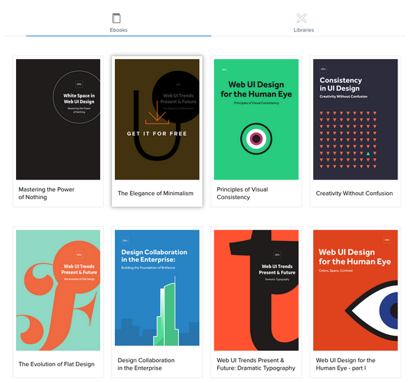The height and width of the screenshot is (383, 417).
Task: Click 'Web UI Design for the Human Eye - part I' caption
Action: (345, 364)
